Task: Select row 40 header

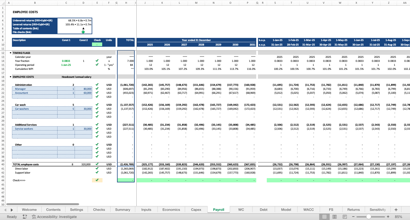Action: [x=3, y=164]
